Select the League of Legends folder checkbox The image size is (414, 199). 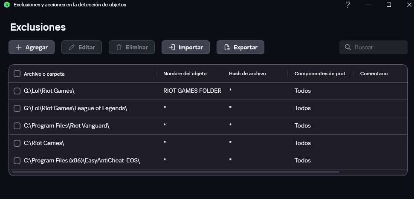(x=17, y=108)
